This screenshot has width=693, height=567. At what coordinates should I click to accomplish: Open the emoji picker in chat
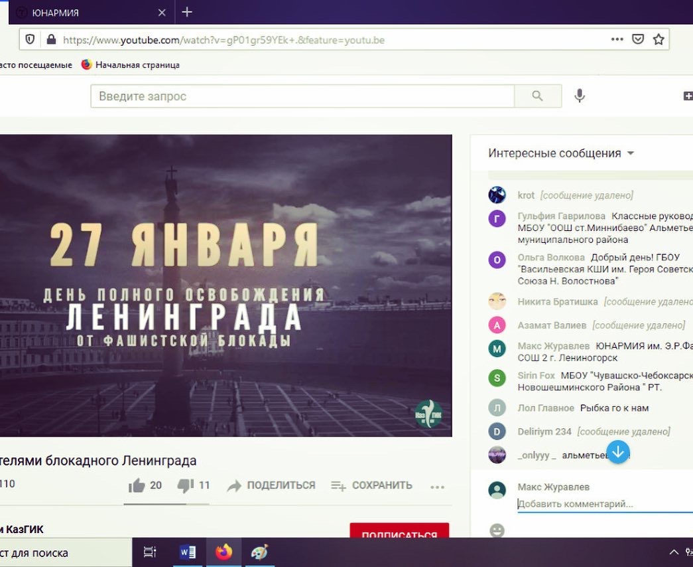[x=497, y=530]
